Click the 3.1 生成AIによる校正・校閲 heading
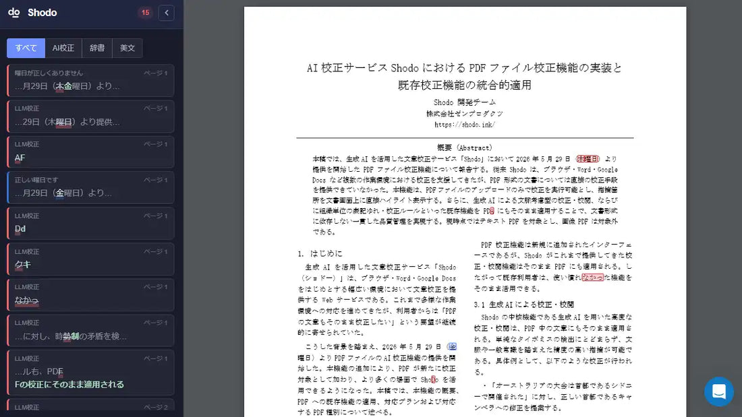Image resolution: width=742 pixels, height=417 pixels. click(x=524, y=304)
